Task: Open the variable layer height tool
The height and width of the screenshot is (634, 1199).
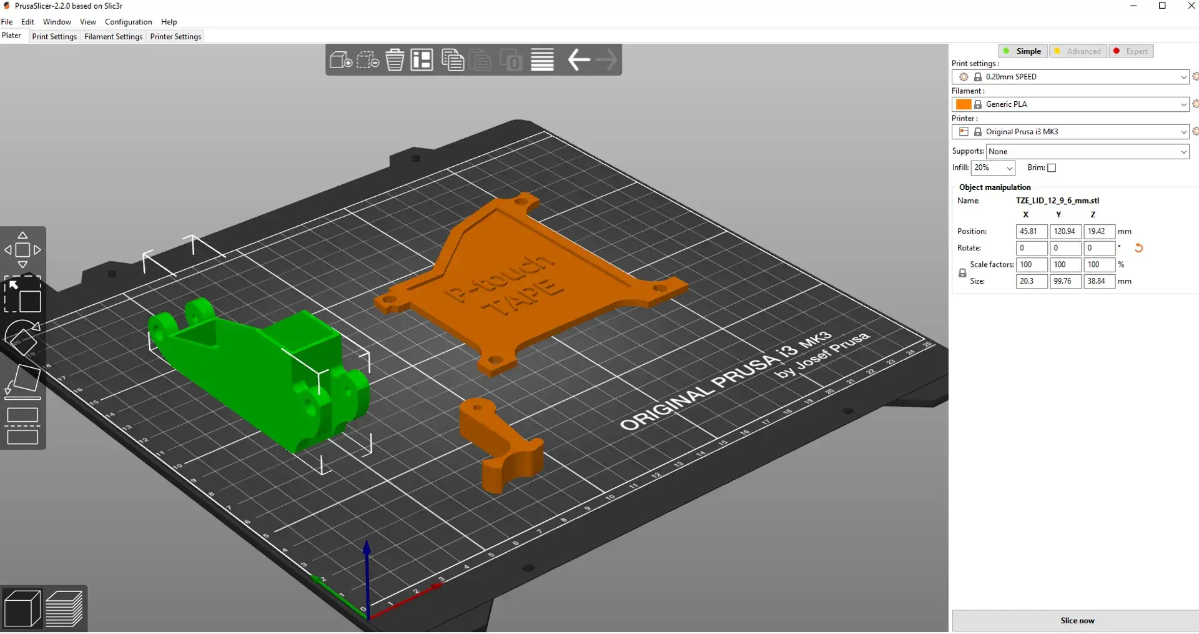Action: (x=542, y=60)
